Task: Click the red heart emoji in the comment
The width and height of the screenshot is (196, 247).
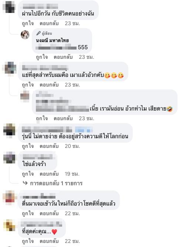Action: point(54,232)
